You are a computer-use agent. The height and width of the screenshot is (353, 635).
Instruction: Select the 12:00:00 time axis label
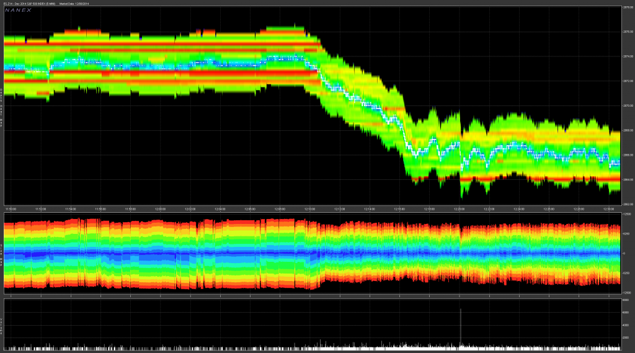[161, 209]
